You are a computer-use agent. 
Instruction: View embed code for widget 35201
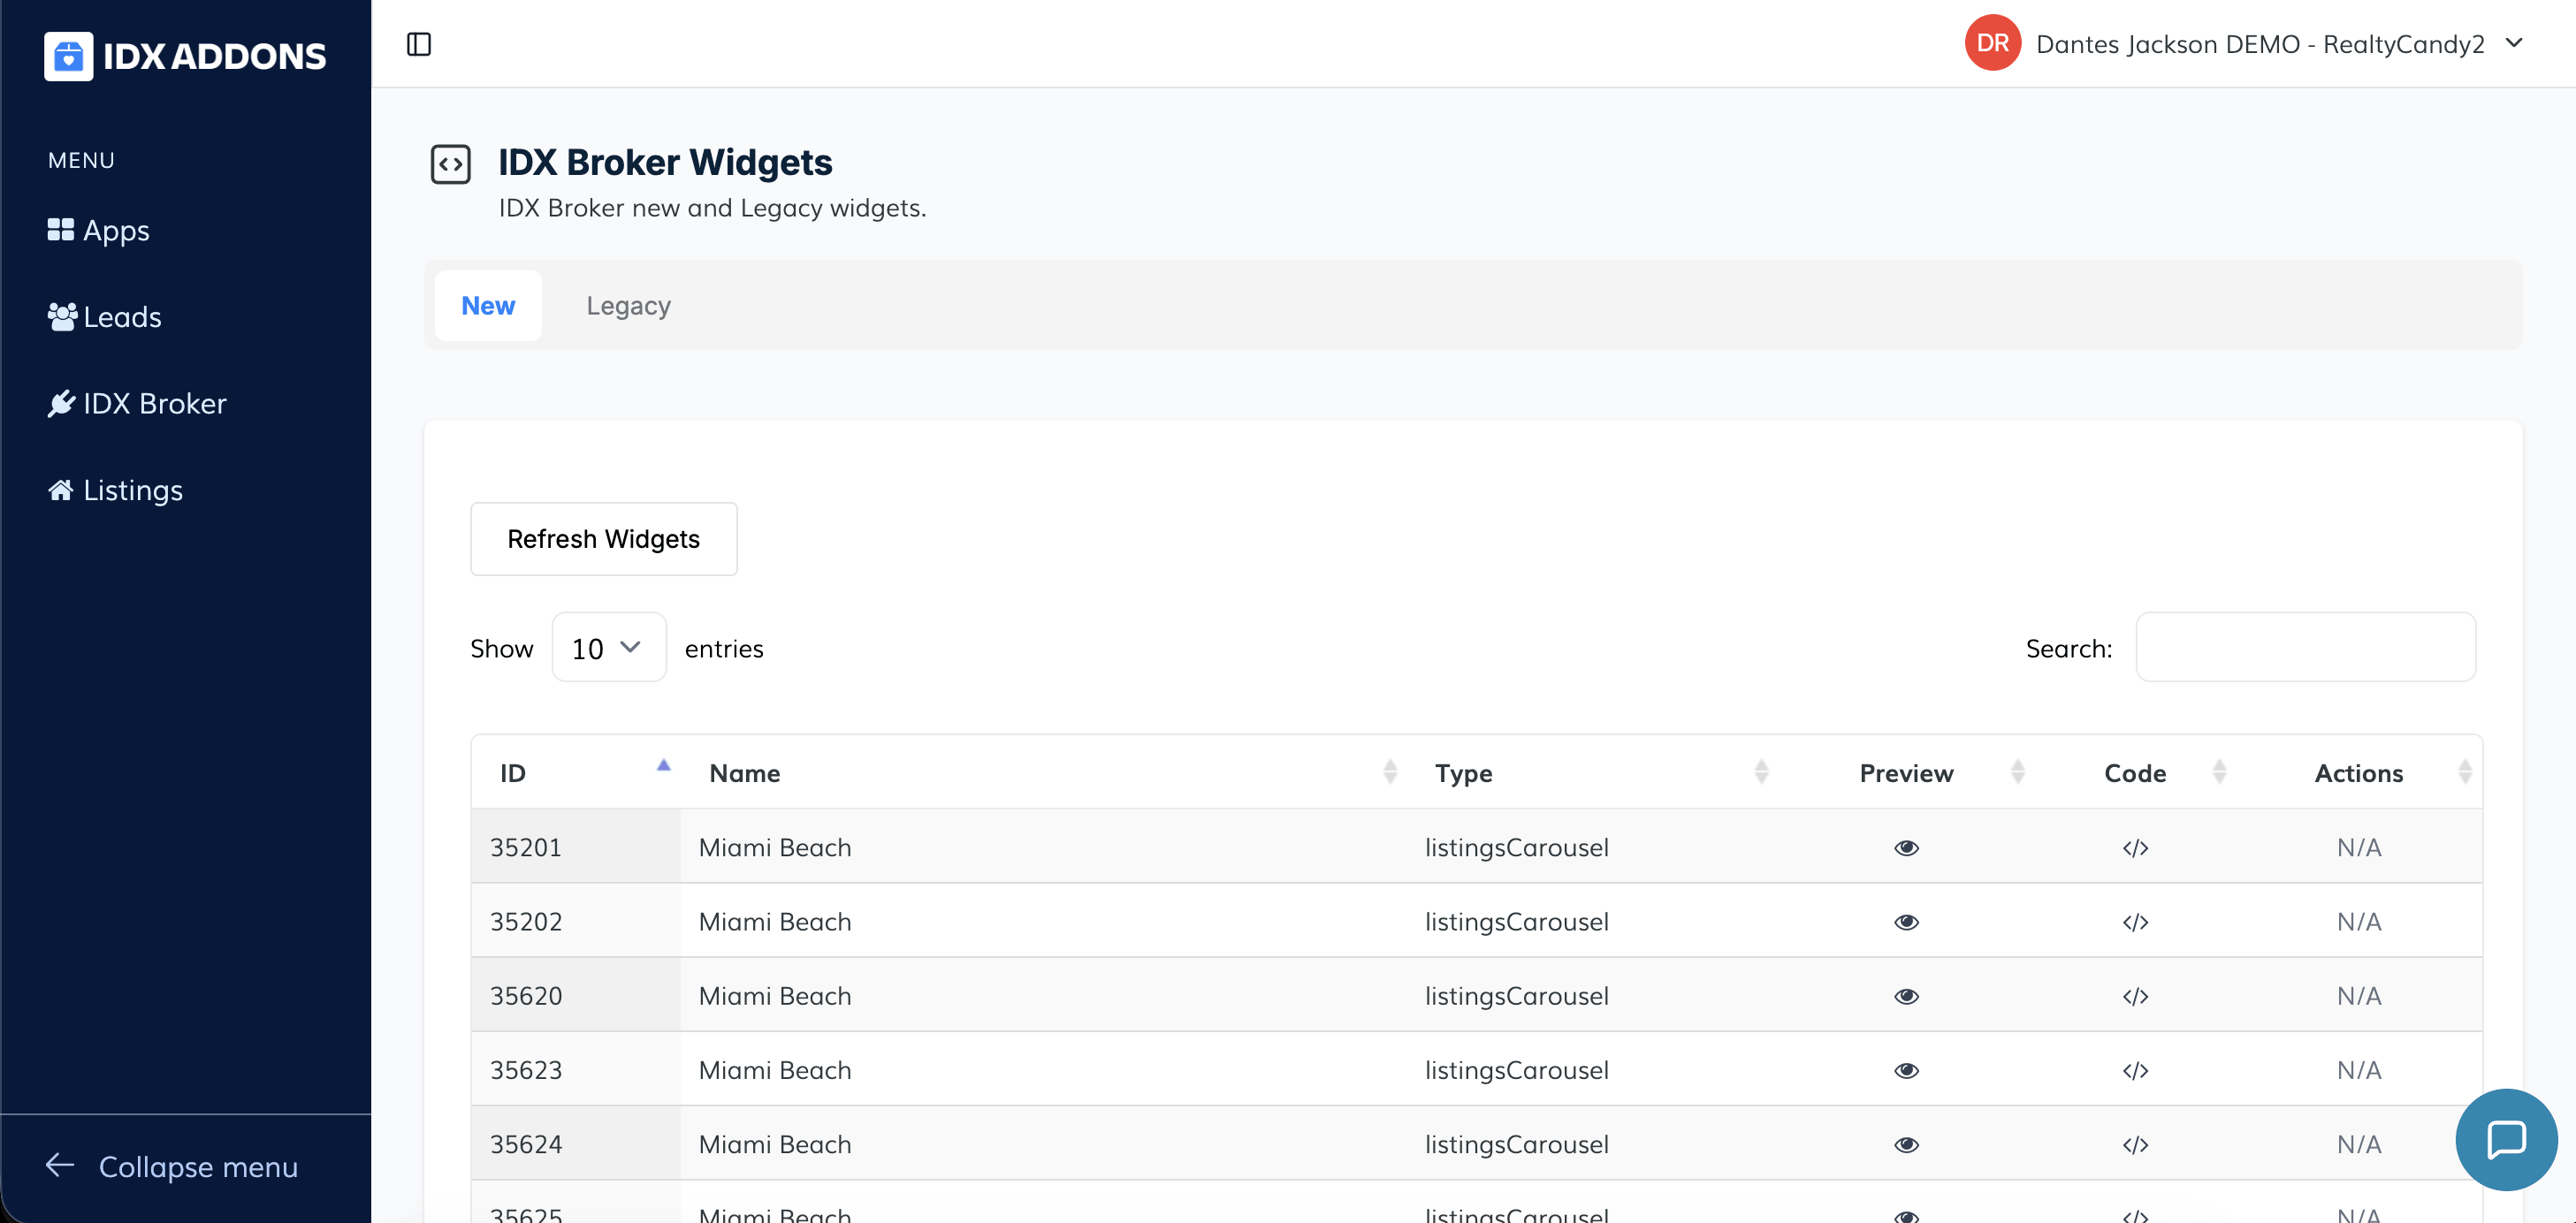tap(2135, 848)
